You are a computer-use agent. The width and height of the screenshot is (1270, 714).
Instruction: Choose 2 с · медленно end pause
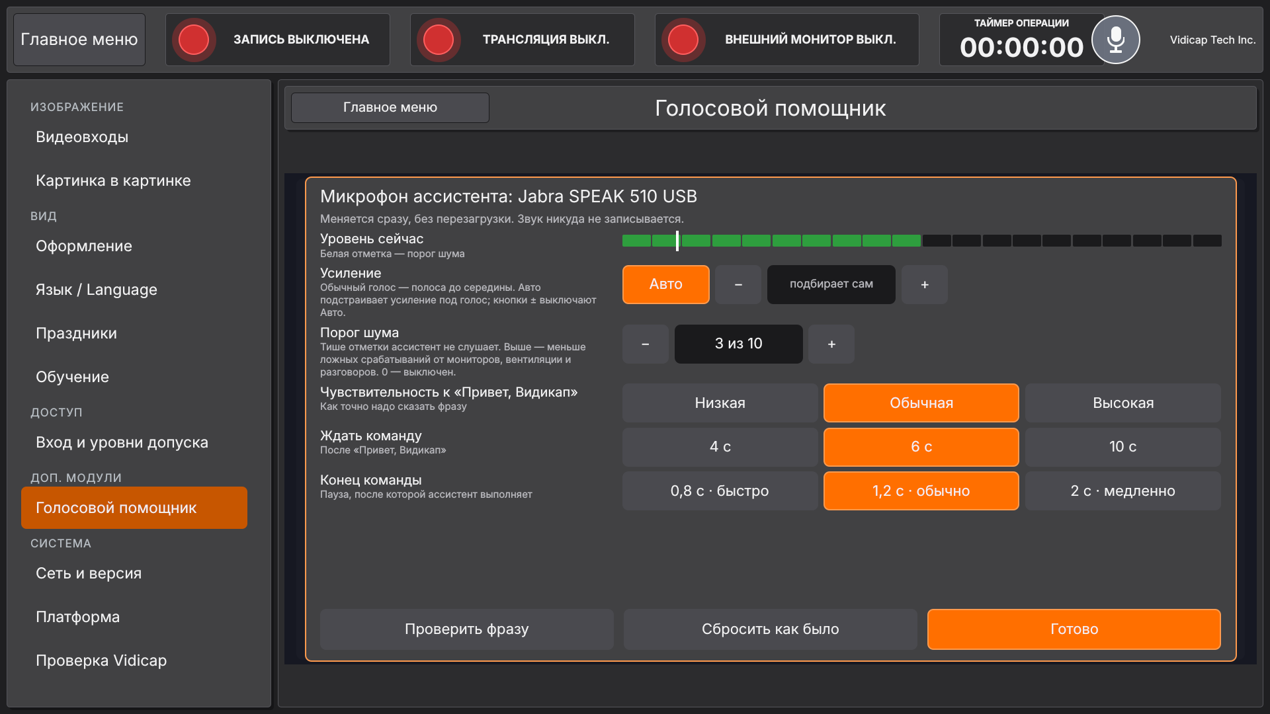coord(1123,491)
